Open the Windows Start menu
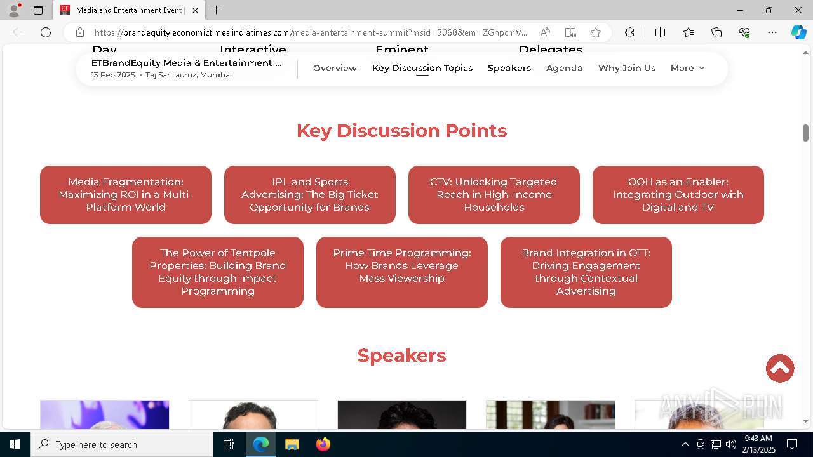Image resolution: width=813 pixels, height=457 pixels. pyautogui.click(x=15, y=444)
